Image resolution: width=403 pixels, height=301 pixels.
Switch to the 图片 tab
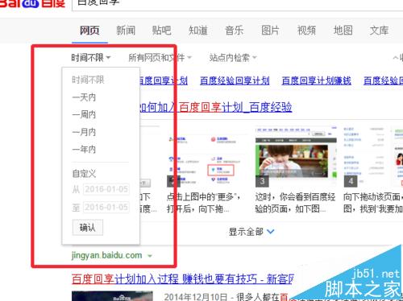[270, 31]
